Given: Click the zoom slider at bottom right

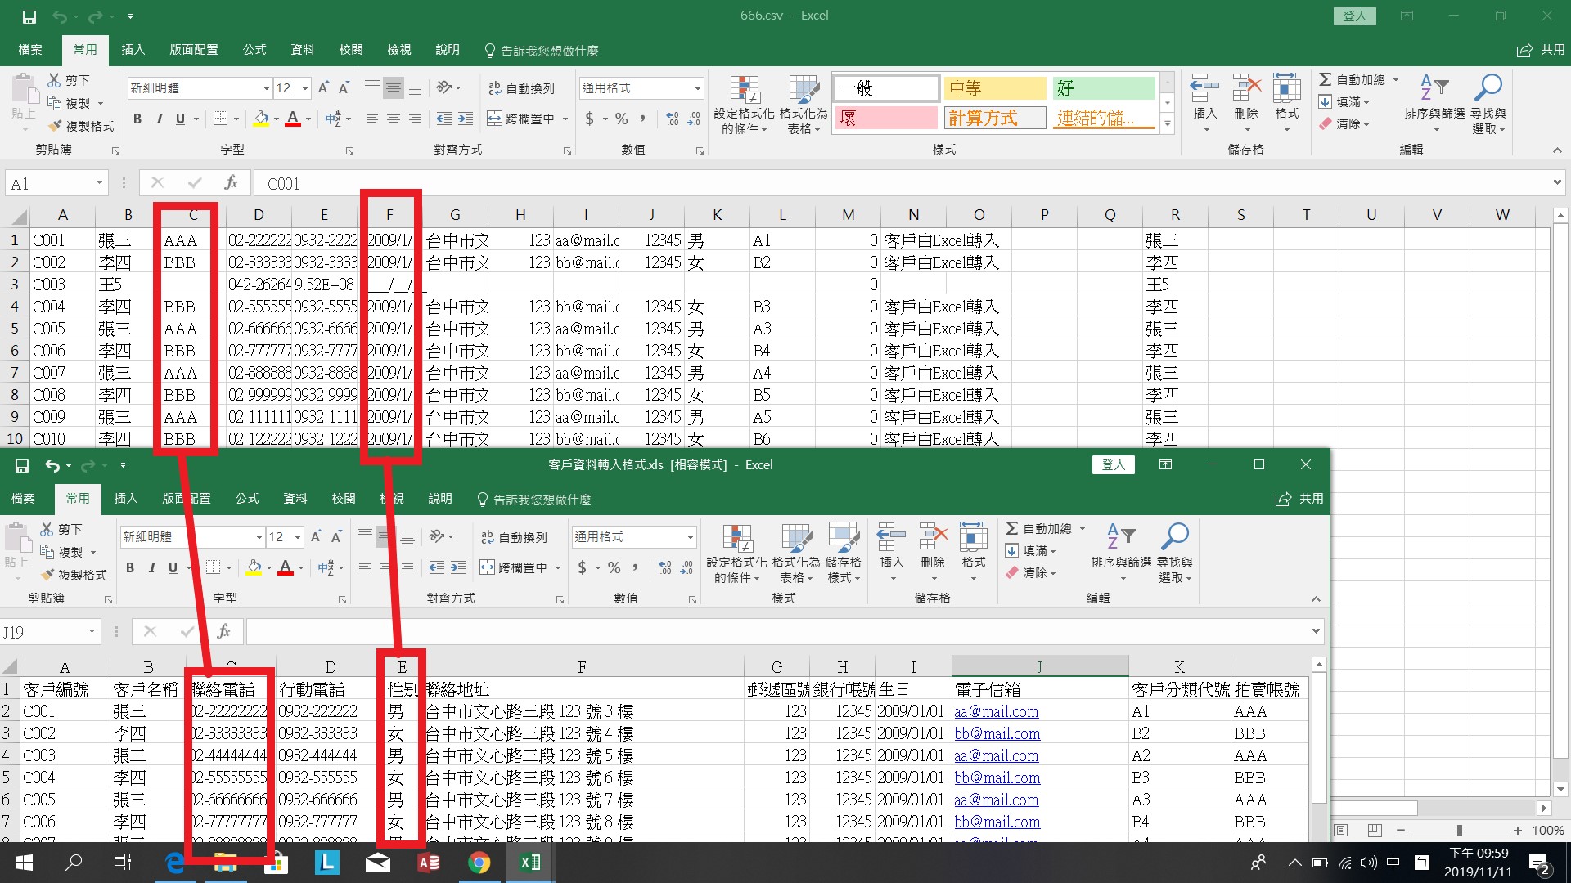Looking at the screenshot, I should tap(1459, 831).
